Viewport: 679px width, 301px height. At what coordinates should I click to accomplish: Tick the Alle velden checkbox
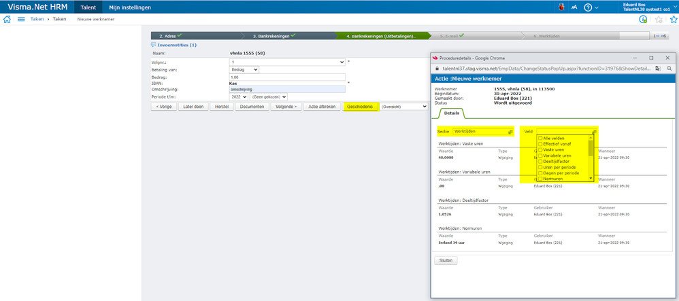pyautogui.click(x=540, y=138)
